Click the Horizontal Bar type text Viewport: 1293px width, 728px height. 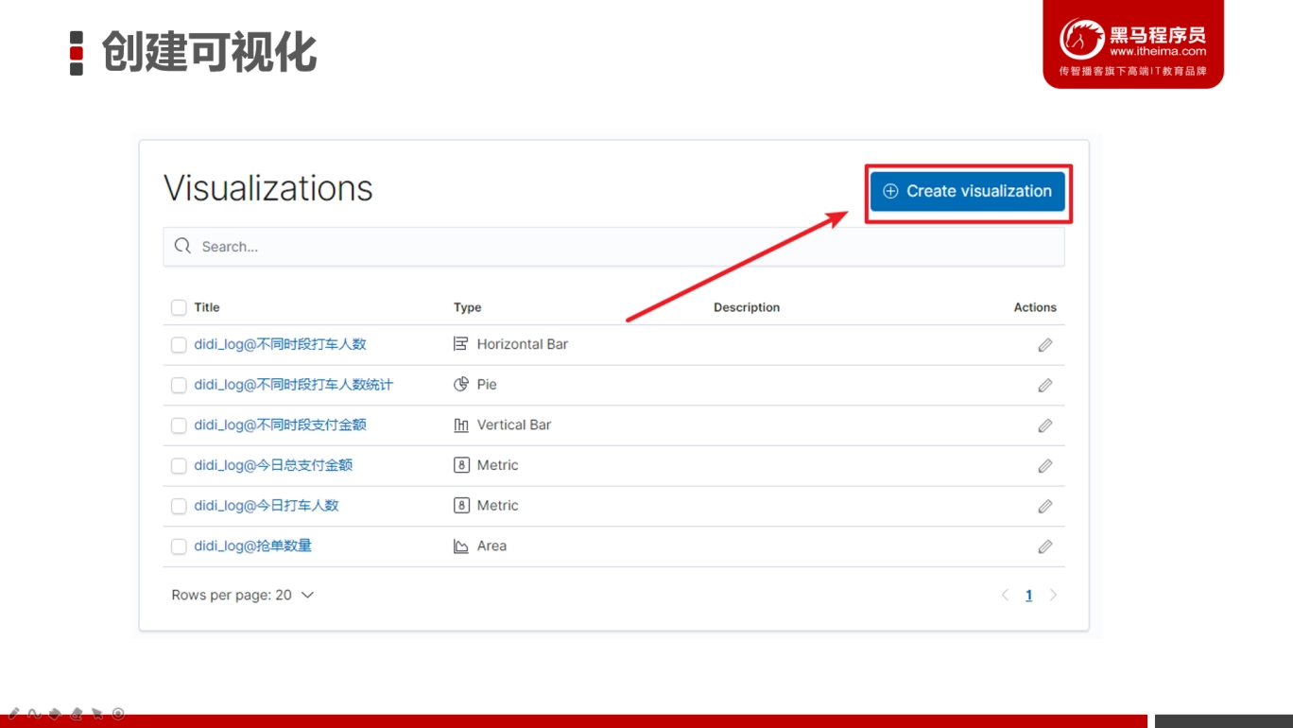(523, 344)
